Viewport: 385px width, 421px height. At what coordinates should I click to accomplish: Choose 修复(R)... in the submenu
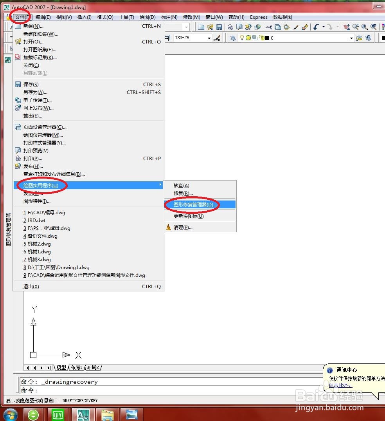tap(200, 193)
